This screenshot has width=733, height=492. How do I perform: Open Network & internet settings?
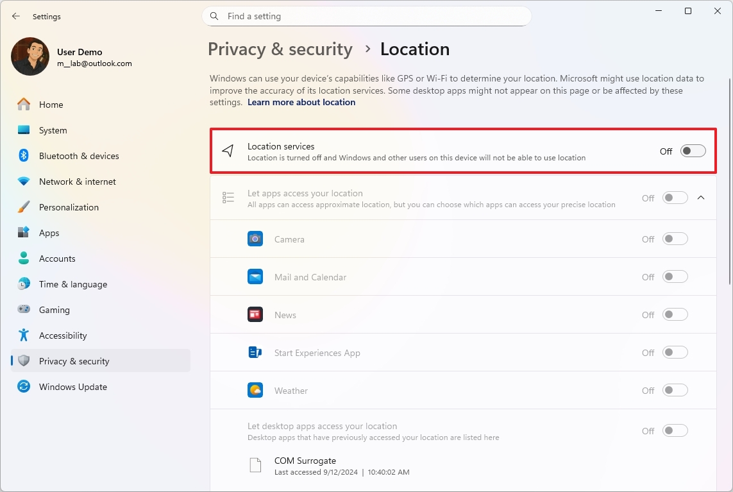(x=77, y=182)
